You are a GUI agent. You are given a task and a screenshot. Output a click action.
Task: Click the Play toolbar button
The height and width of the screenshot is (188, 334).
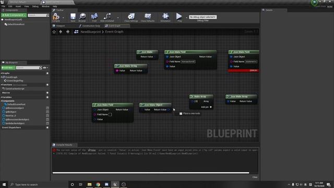(180, 17)
